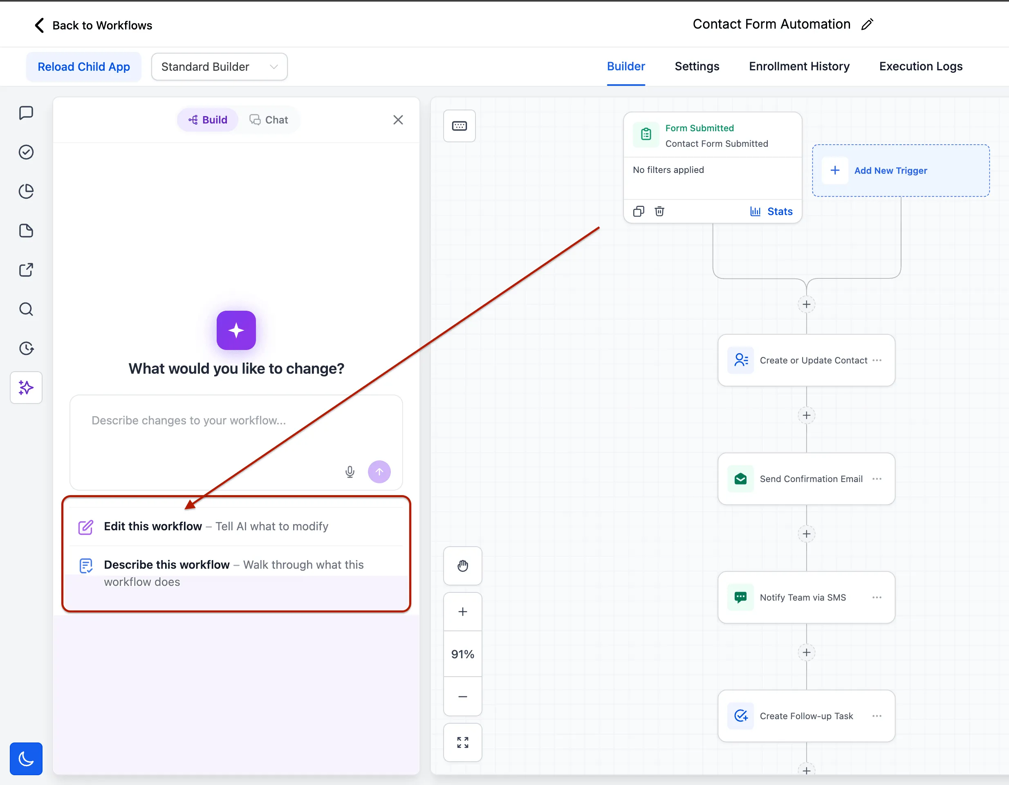This screenshot has height=785, width=1009.
Task: Open the Standard Builder dropdown
Action: coord(220,67)
